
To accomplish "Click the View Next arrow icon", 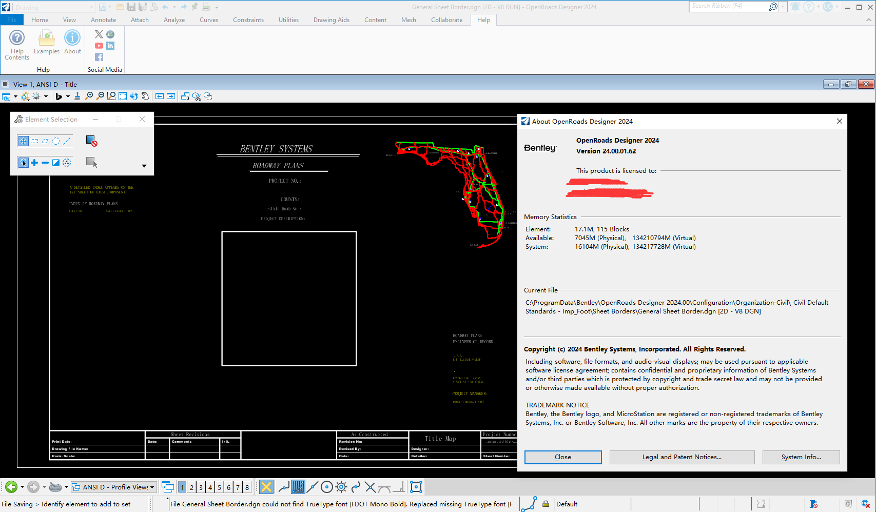I will (171, 96).
